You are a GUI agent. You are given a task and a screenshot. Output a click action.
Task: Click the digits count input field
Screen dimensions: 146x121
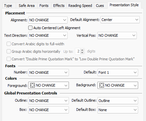click(78, 51)
